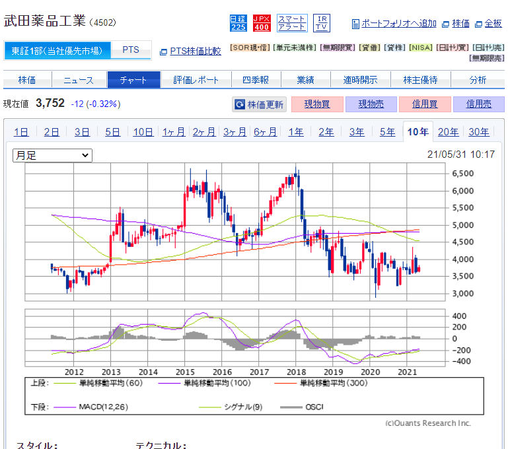Click the refresh icon inside 株価更新
The width and height of the screenshot is (510, 449).
coord(240,104)
